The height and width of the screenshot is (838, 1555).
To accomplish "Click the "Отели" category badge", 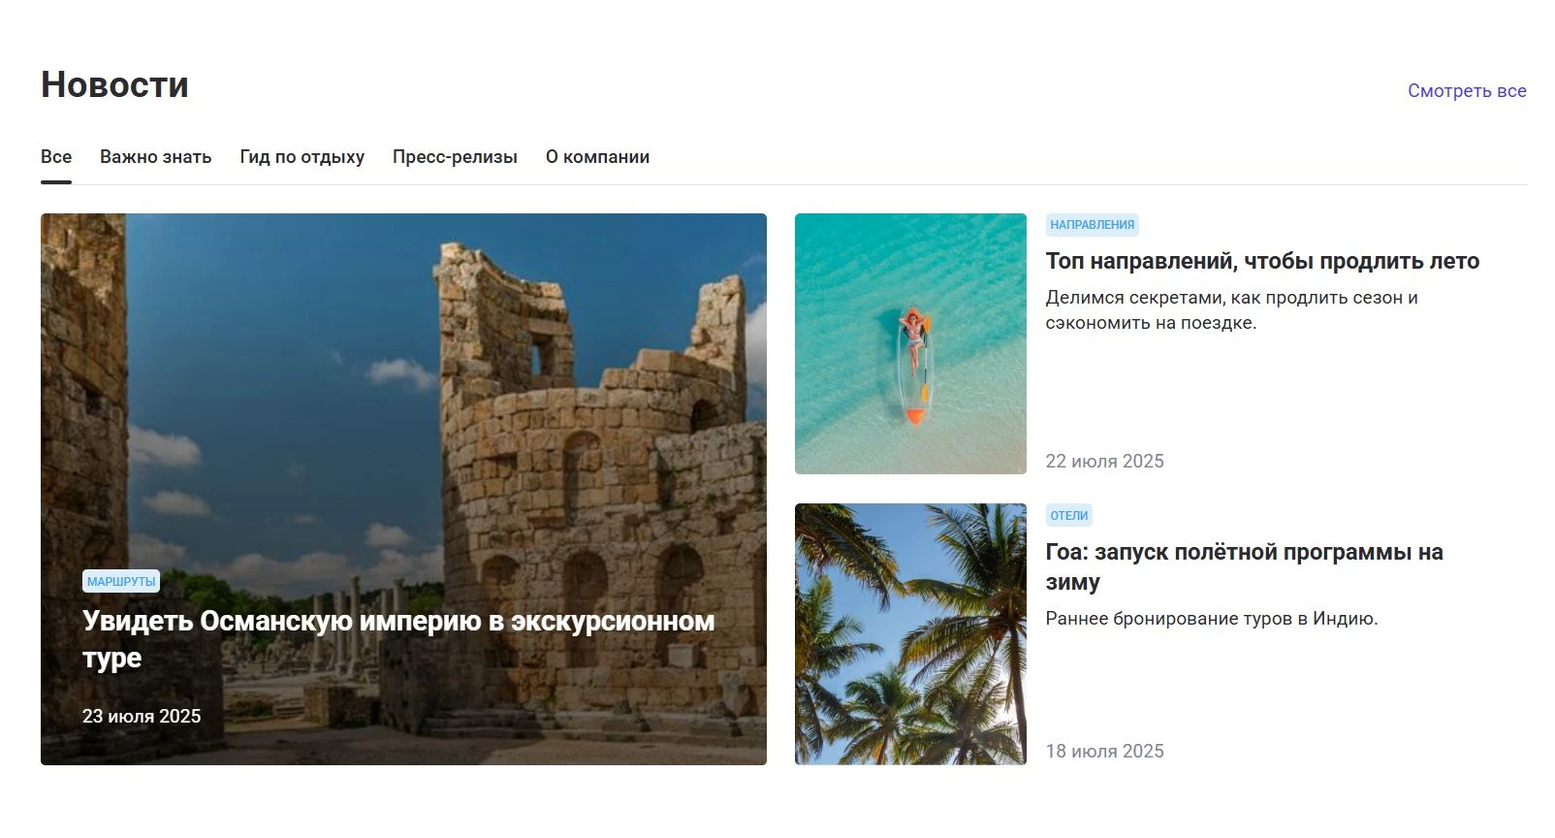I will (1068, 516).
